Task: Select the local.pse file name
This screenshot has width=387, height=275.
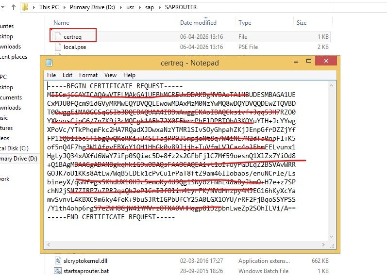Action: (x=75, y=47)
